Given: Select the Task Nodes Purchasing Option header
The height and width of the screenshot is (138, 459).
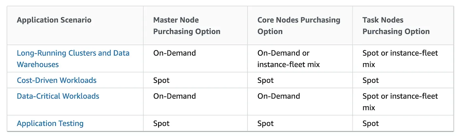Looking at the screenshot, I should click(396, 26).
